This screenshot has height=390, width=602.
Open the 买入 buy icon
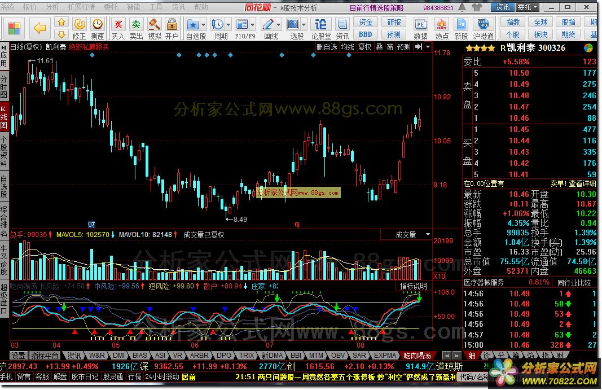[118, 29]
